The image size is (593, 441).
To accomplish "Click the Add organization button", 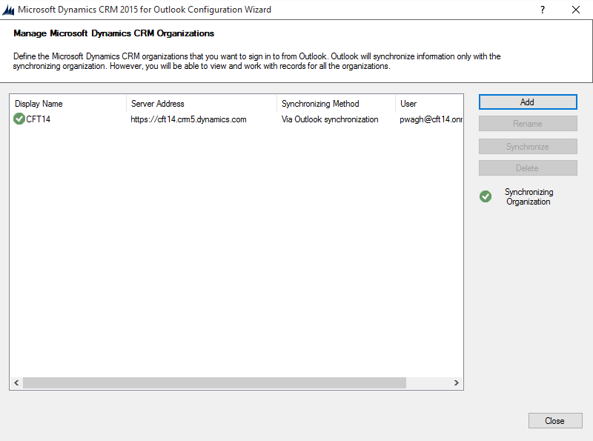I will click(528, 102).
